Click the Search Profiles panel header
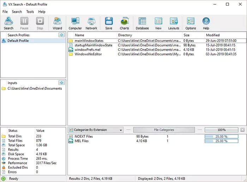This screenshot has width=247, height=182. tap(19, 35)
